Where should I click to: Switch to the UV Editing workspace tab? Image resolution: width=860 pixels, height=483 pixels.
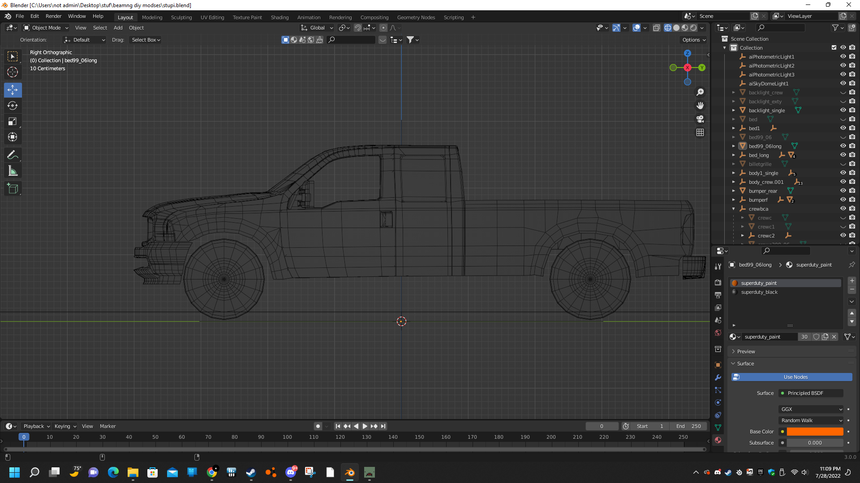click(x=212, y=17)
